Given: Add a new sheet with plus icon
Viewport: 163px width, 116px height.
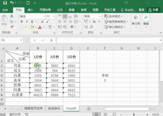Looking at the screenshot, I should pyautogui.click(x=89, y=108).
